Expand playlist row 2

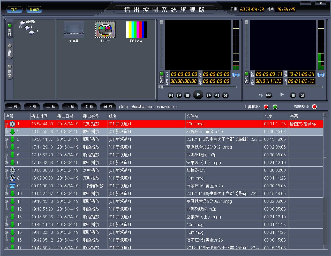[6, 132]
